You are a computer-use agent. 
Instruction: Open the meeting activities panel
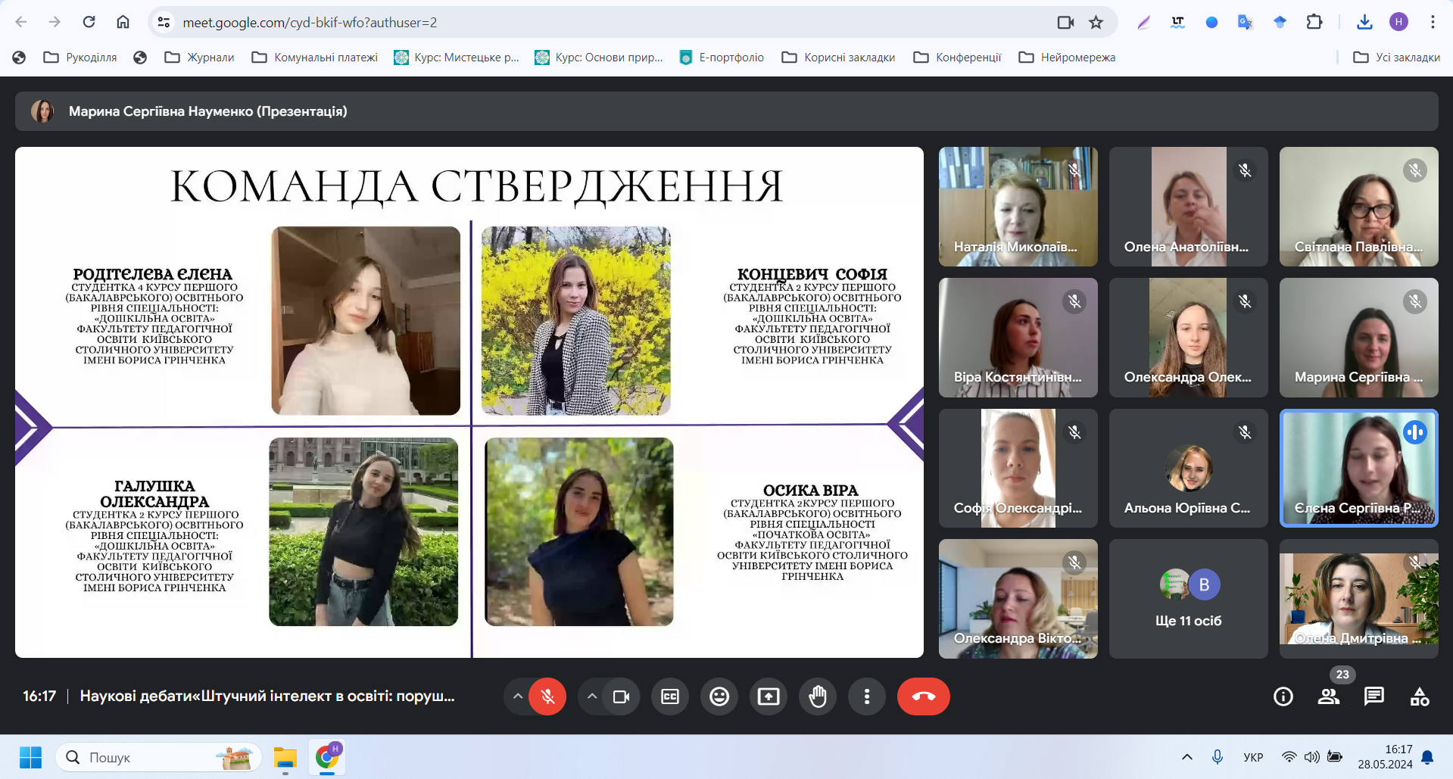click(x=1420, y=696)
